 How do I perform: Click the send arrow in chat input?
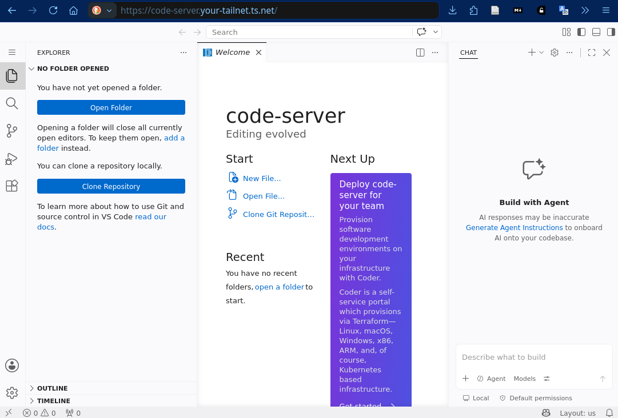602,379
